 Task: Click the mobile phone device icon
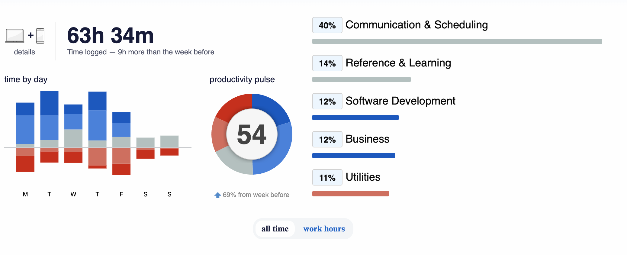coord(40,36)
